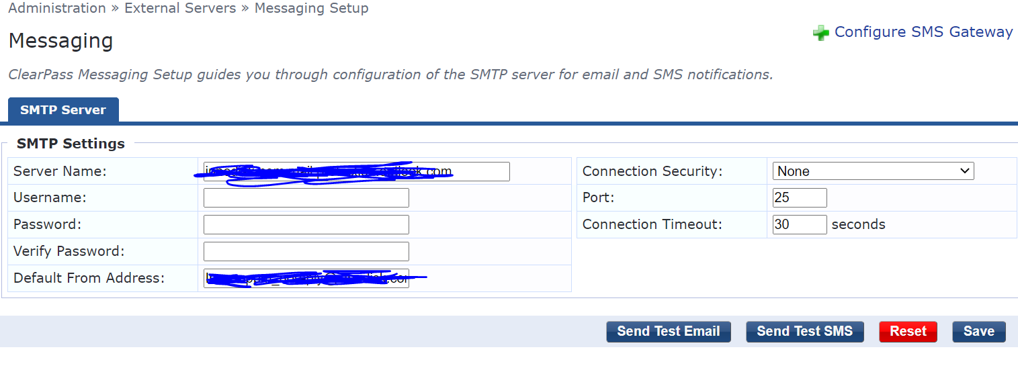Viewport: 1018px width, 366px height.
Task: Focus the Username text field
Action: (306, 198)
